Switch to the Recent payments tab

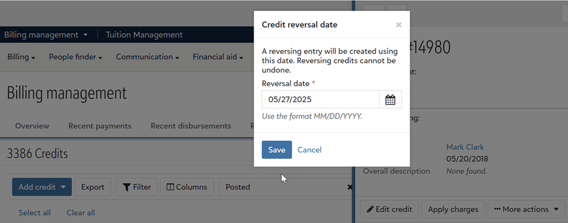(100, 126)
